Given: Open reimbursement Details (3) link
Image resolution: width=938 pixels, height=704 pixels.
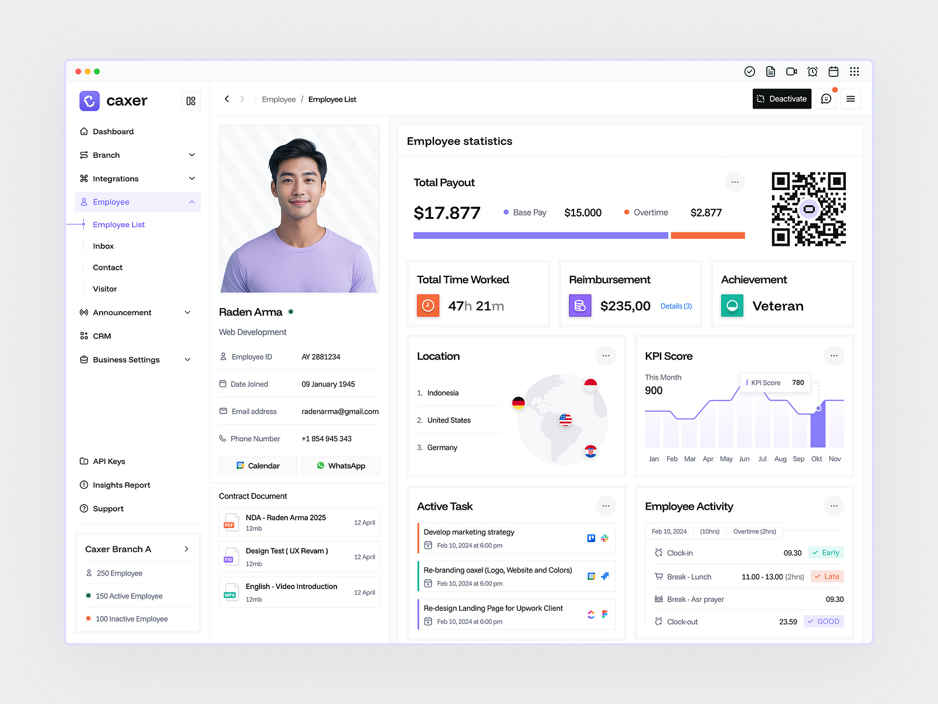Looking at the screenshot, I should coord(676,306).
